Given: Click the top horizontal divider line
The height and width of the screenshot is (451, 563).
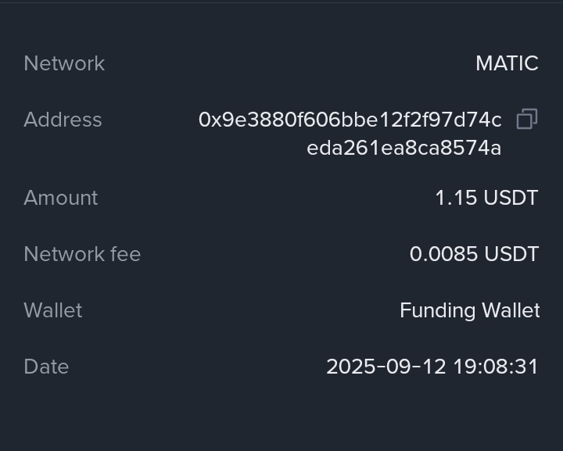Looking at the screenshot, I should coord(281,2).
